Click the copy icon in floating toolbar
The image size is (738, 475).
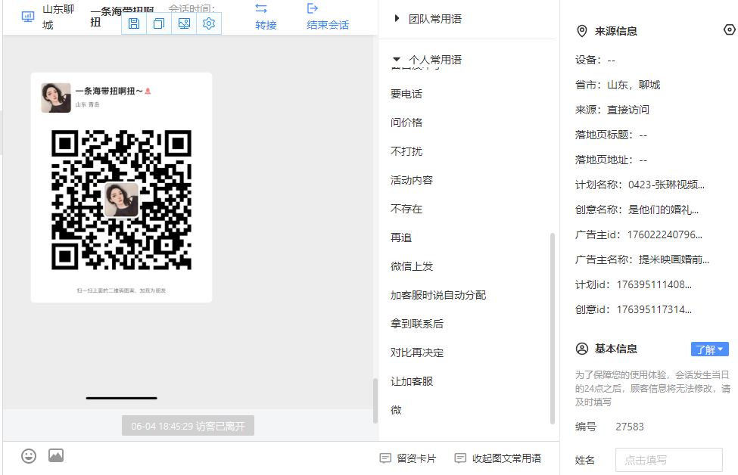pyautogui.click(x=159, y=23)
